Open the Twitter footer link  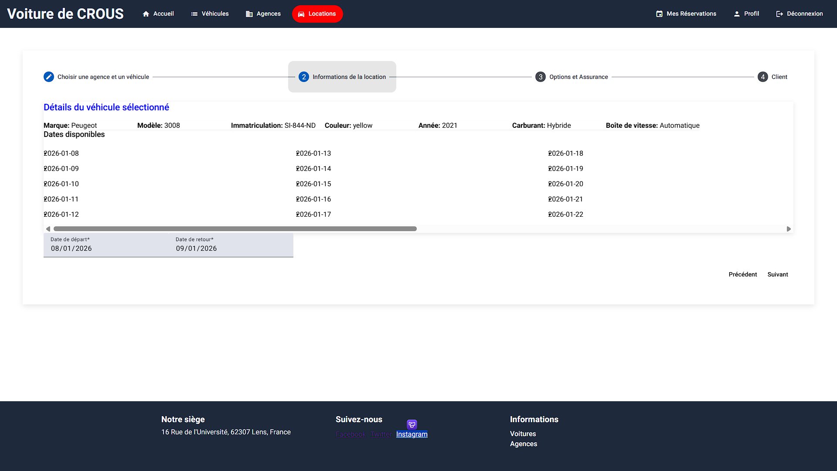tap(381, 434)
